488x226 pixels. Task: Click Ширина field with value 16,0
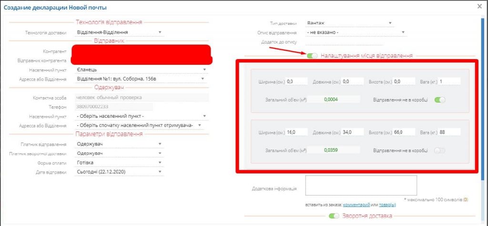(296, 132)
